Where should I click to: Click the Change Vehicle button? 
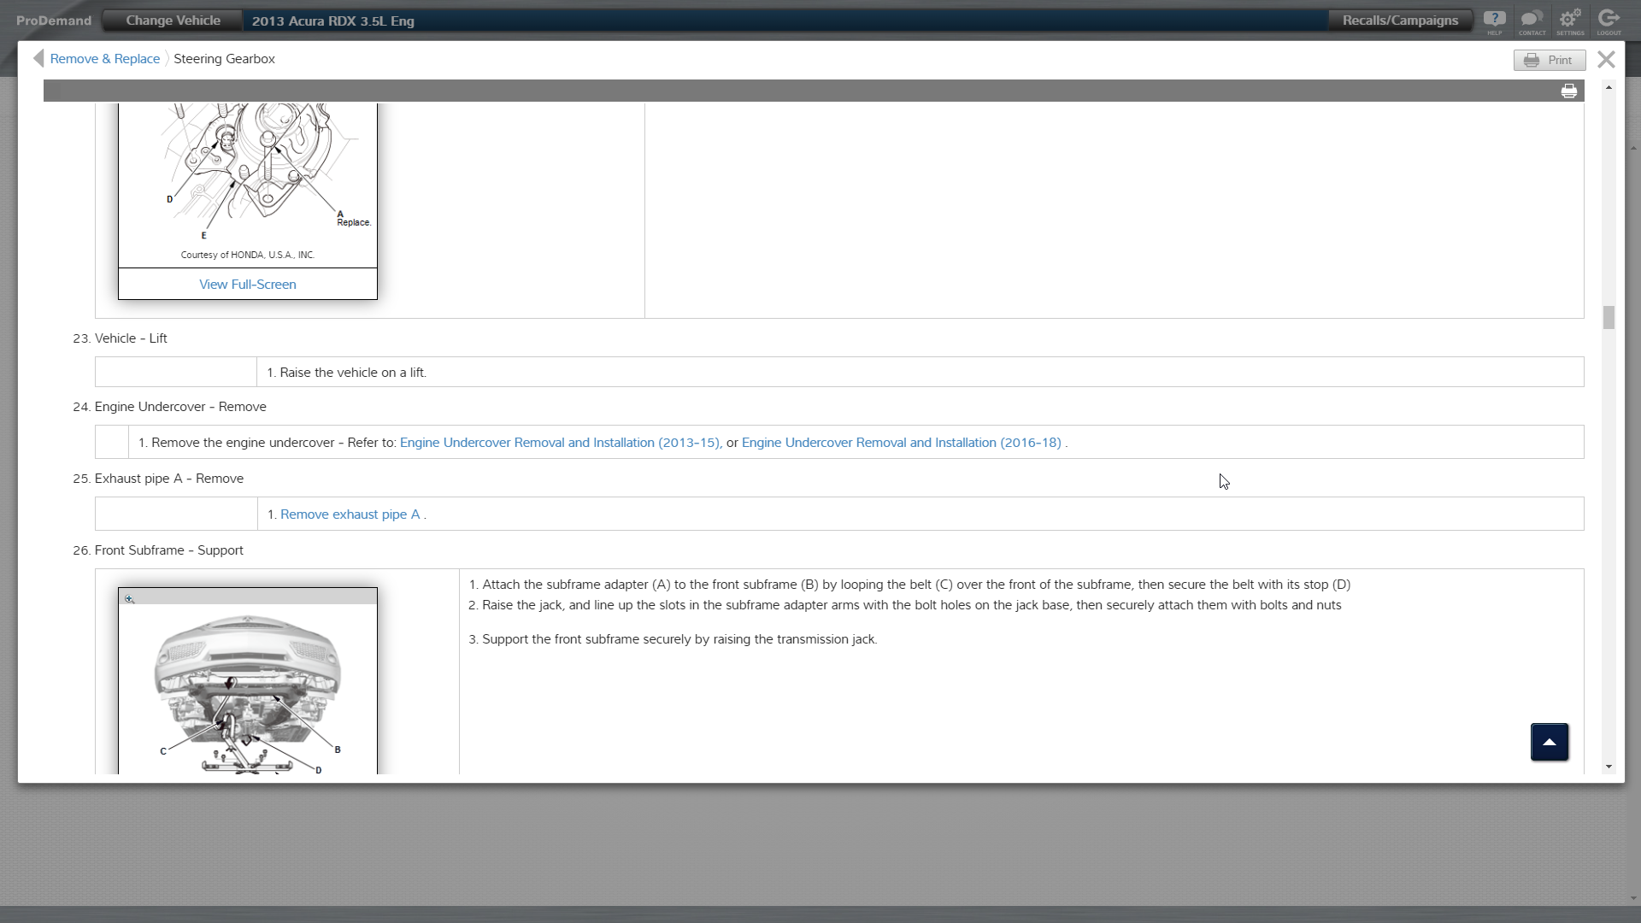[x=173, y=21]
